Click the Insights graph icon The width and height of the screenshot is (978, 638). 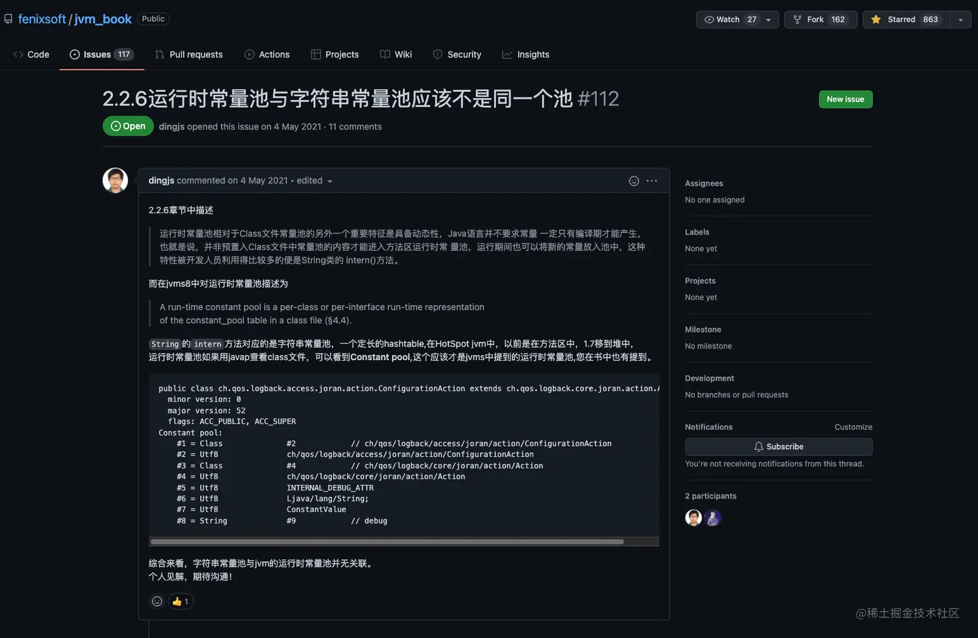[x=507, y=54]
